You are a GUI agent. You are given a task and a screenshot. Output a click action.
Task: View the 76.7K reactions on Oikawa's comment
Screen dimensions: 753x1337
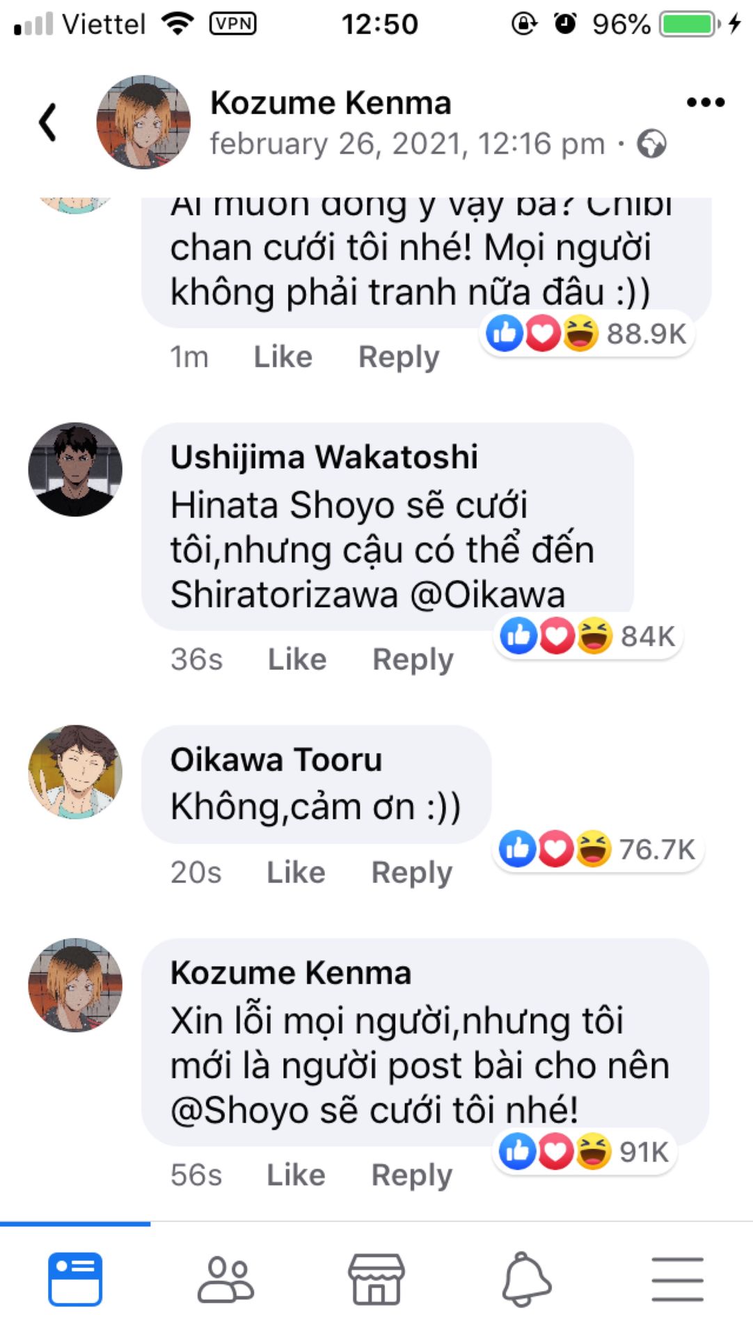point(597,849)
